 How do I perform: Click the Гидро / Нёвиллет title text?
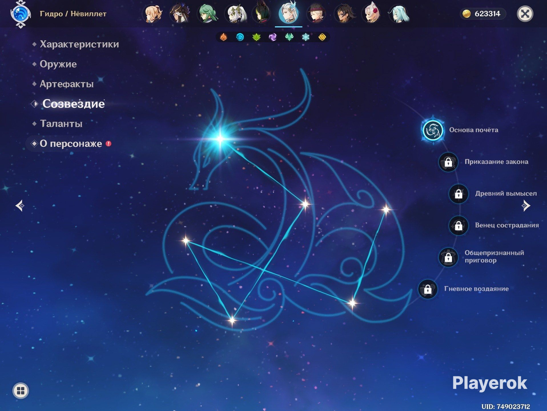pyautogui.click(x=73, y=14)
